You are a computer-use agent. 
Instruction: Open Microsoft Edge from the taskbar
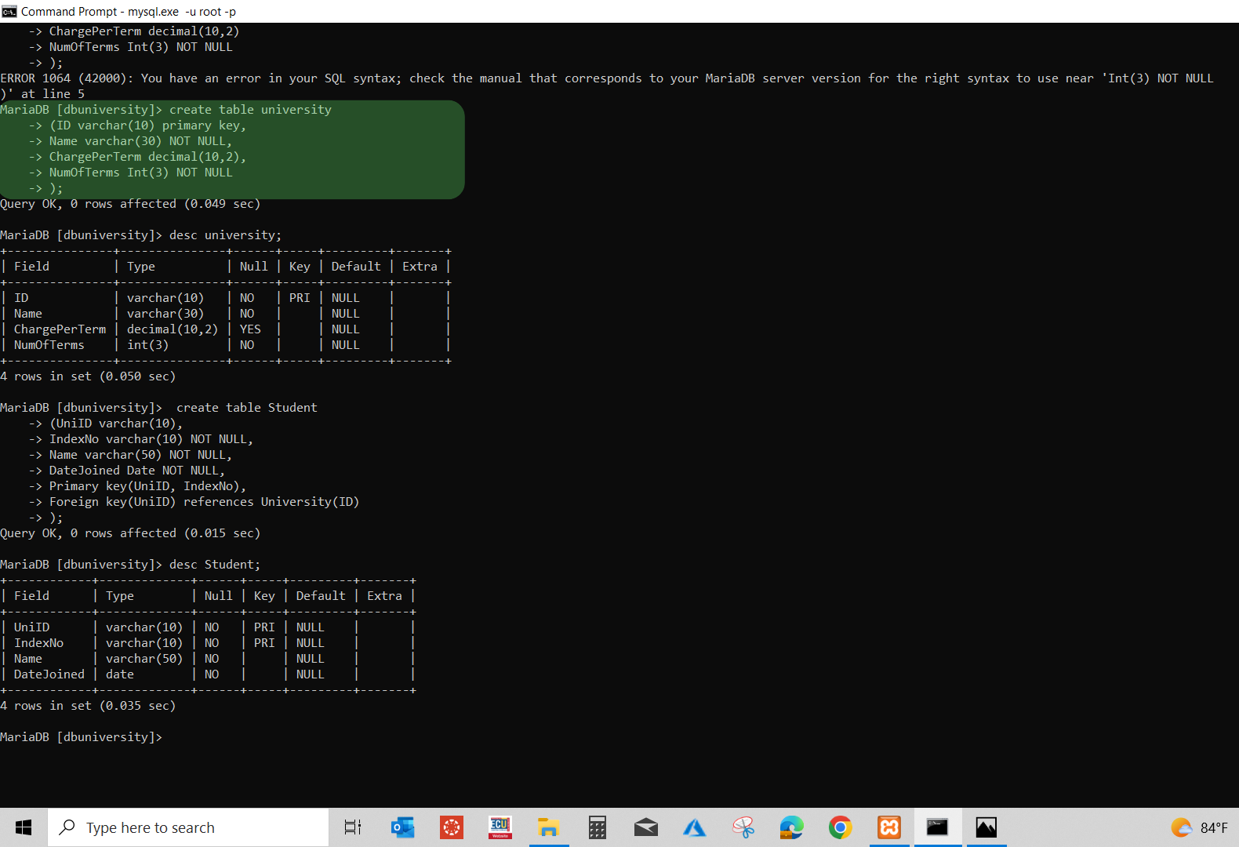click(x=792, y=827)
